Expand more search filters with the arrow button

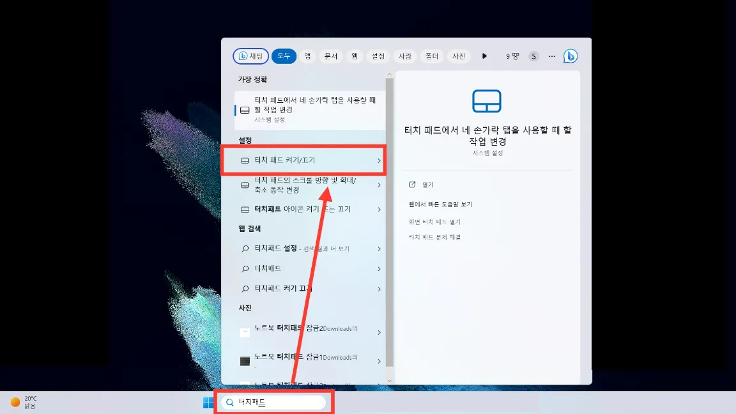pos(484,56)
